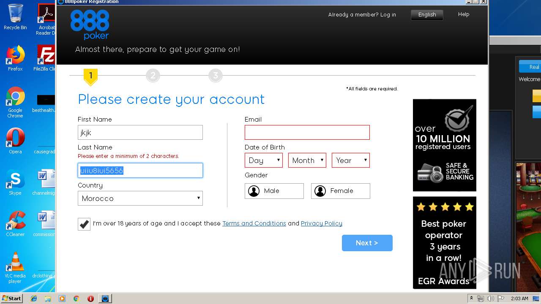The height and width of the screenshot is (304, 541).
Task: Open Privacy Policy link
Action: point(322,223)
